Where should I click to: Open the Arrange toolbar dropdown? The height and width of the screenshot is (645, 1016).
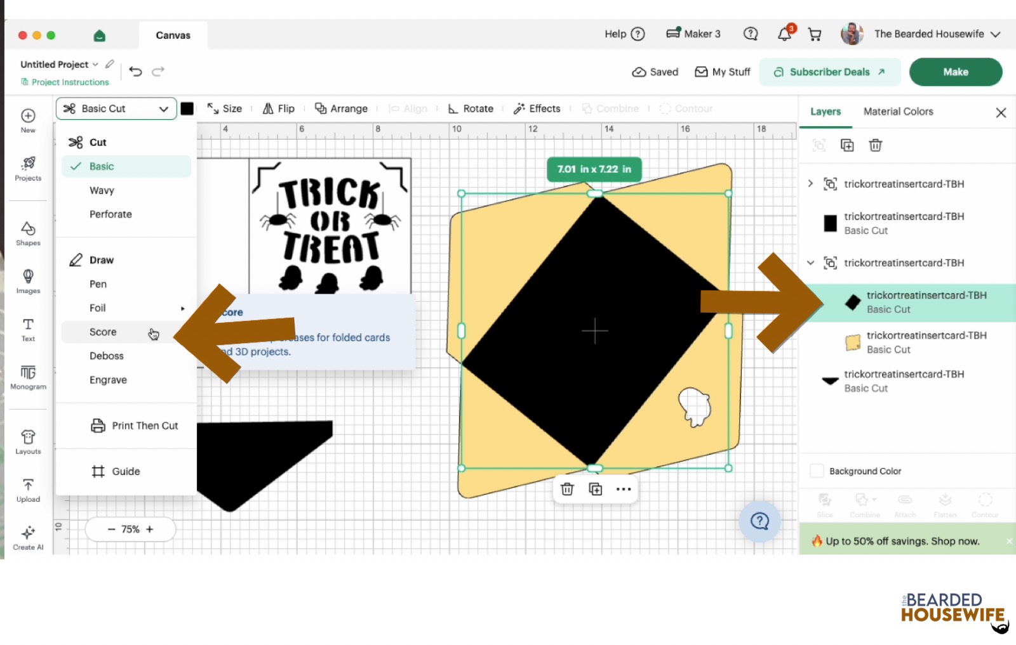click(342, 108)
